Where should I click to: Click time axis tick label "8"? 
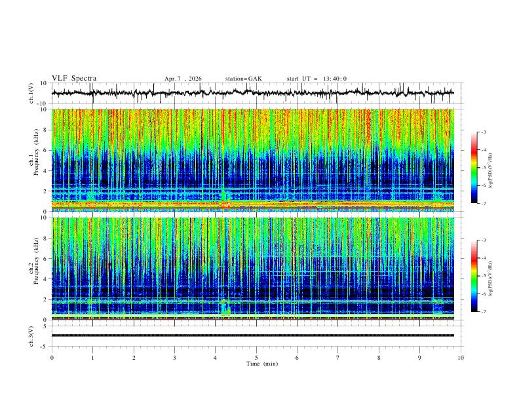pyautogui.click(x=379, y=358)
